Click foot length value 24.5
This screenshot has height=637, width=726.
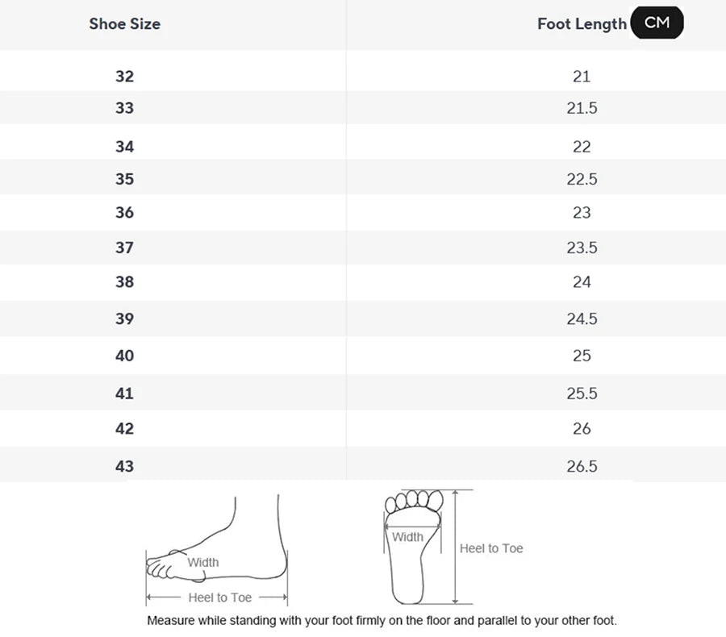pyautogui.click(x=582, y=318)
